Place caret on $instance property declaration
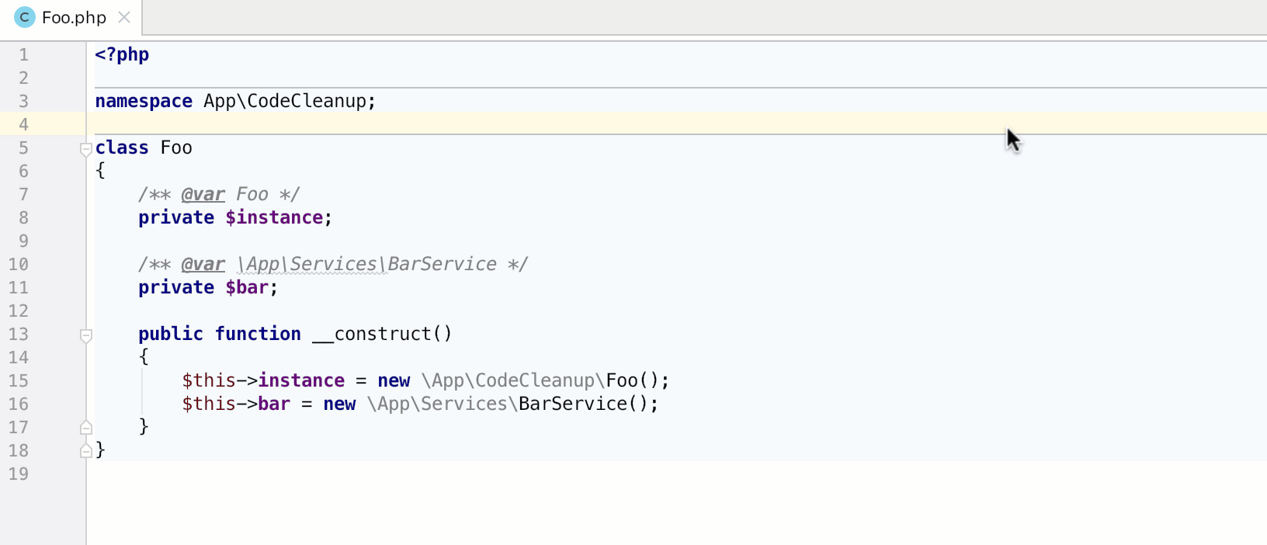This screenshot has width=1267, height=545. 273,217
